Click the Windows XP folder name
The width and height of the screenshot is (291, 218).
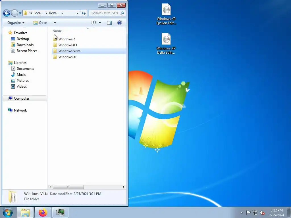(x=68, y=57)
